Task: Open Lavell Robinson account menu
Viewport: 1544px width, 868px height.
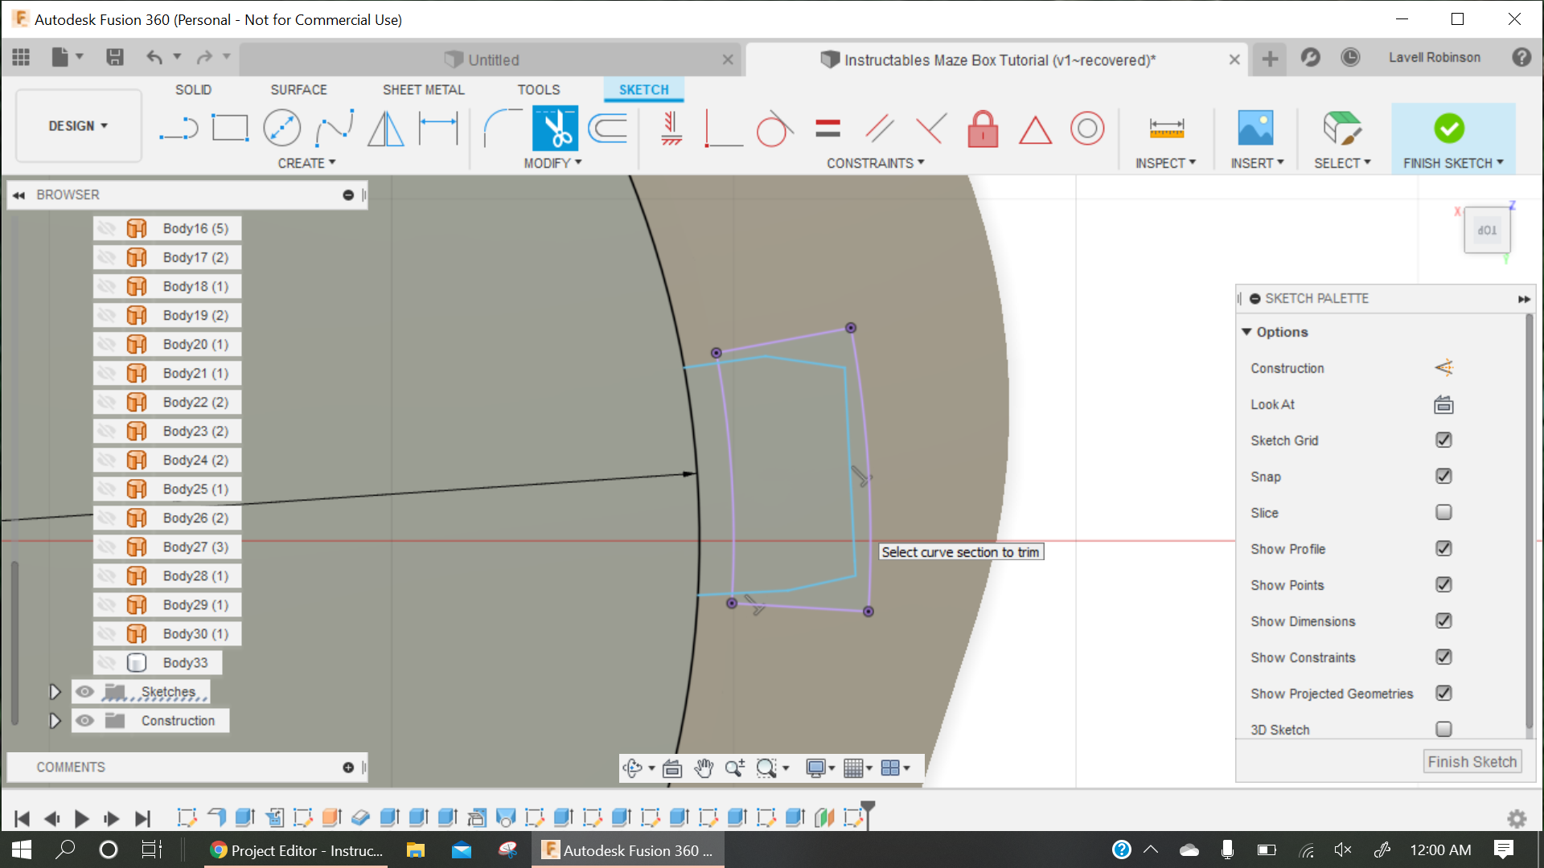Action: 1434,58
